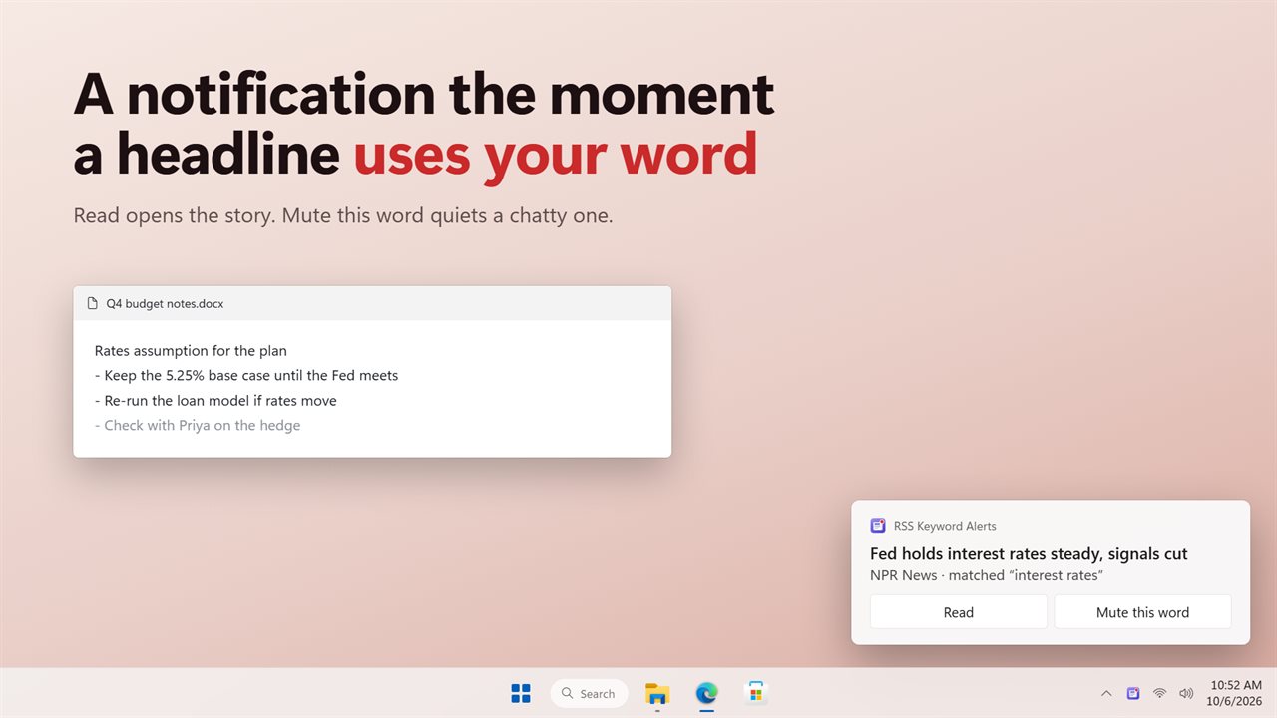This screenshot has width=1277, height=718.
Task: Open Microsoft Store from the taskbar
Action: [756, 693]
